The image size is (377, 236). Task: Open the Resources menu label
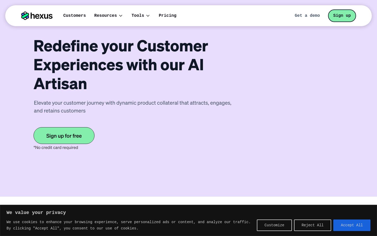point(106,16)
